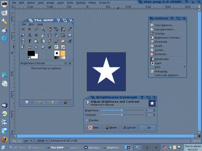Select the Rectangle Select tool
This screenshot has height=151, width=202.
pos(23,29)
